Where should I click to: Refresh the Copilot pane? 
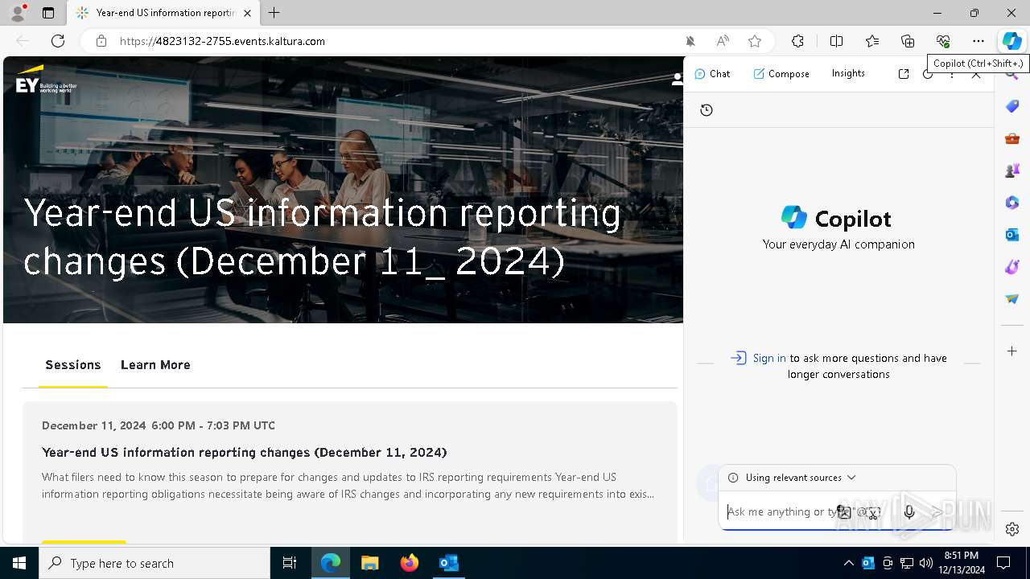(x=928, y=76)
